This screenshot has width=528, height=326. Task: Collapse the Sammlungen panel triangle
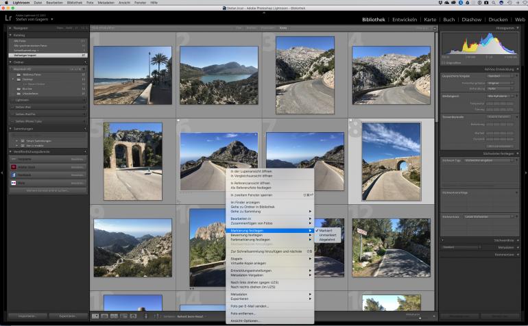(10, 129)
